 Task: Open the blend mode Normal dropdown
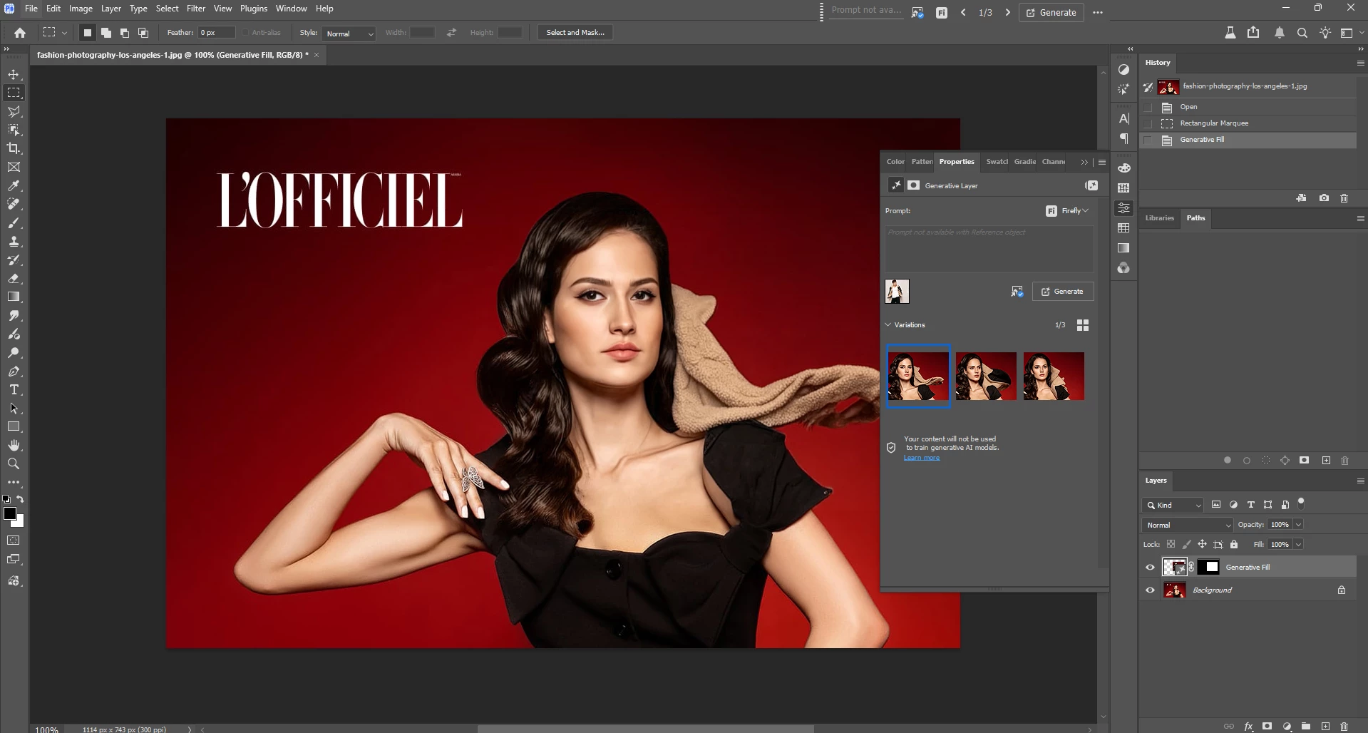[1188, 526]
